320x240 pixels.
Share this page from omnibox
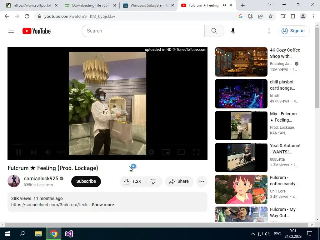[261, 16]
